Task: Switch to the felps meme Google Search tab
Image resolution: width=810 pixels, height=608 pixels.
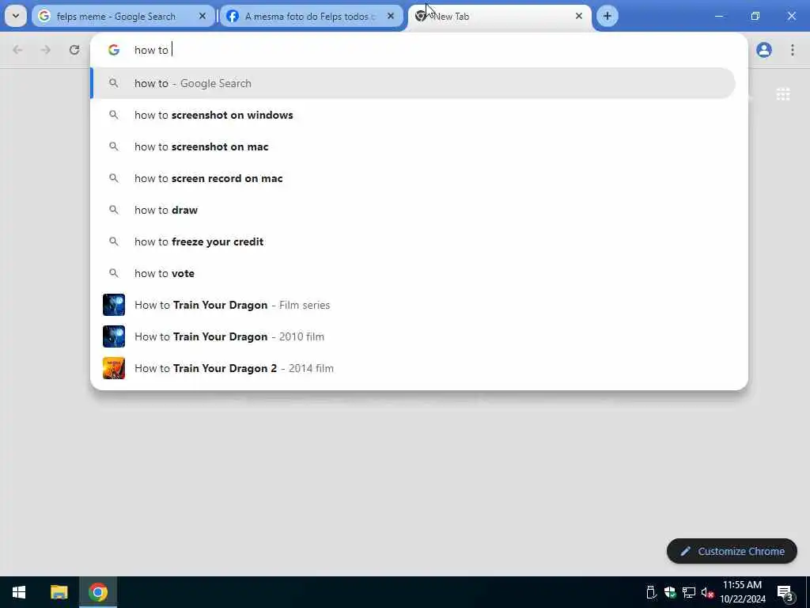Action: click(123, 16)
